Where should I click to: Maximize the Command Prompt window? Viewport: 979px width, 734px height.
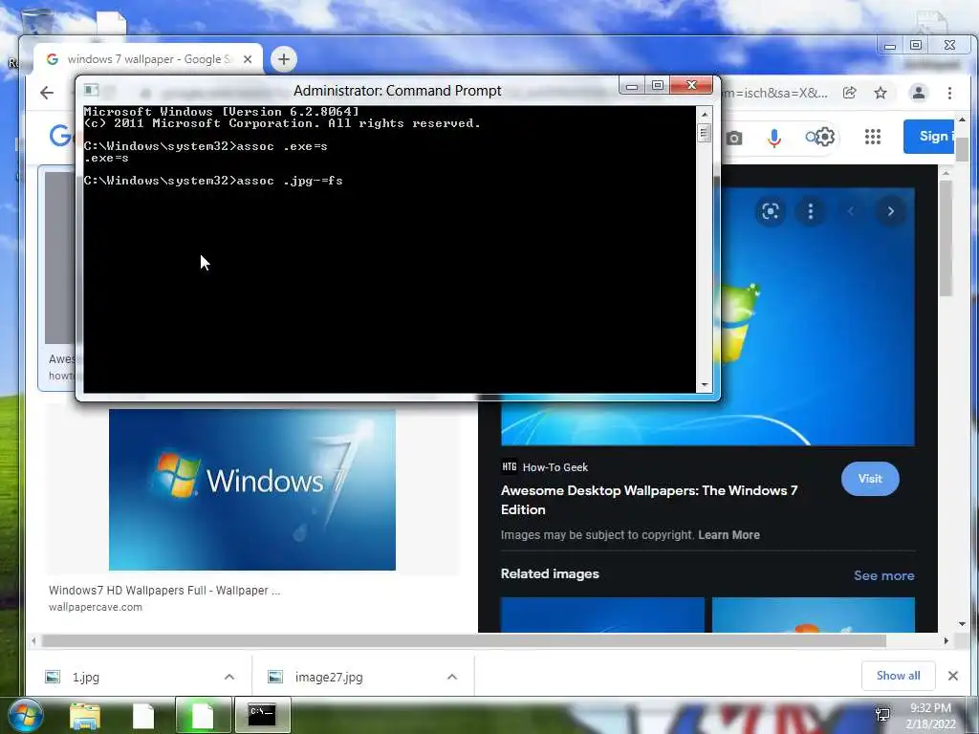[657, 85]
